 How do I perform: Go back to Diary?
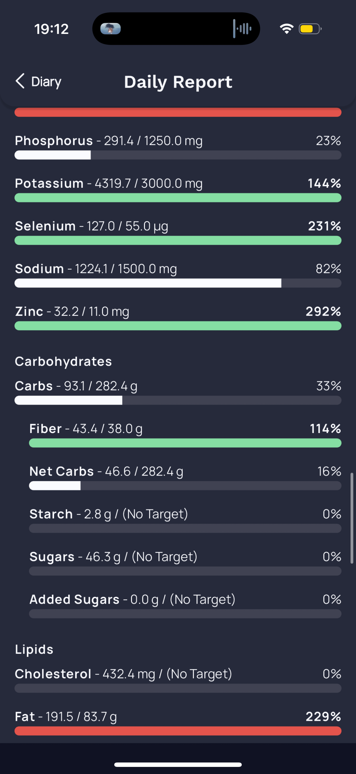[38, 81]
